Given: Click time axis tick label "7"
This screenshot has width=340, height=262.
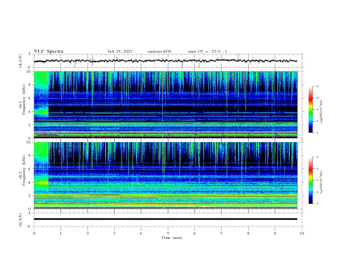Looking at the screenshot, I should point(222,233).
